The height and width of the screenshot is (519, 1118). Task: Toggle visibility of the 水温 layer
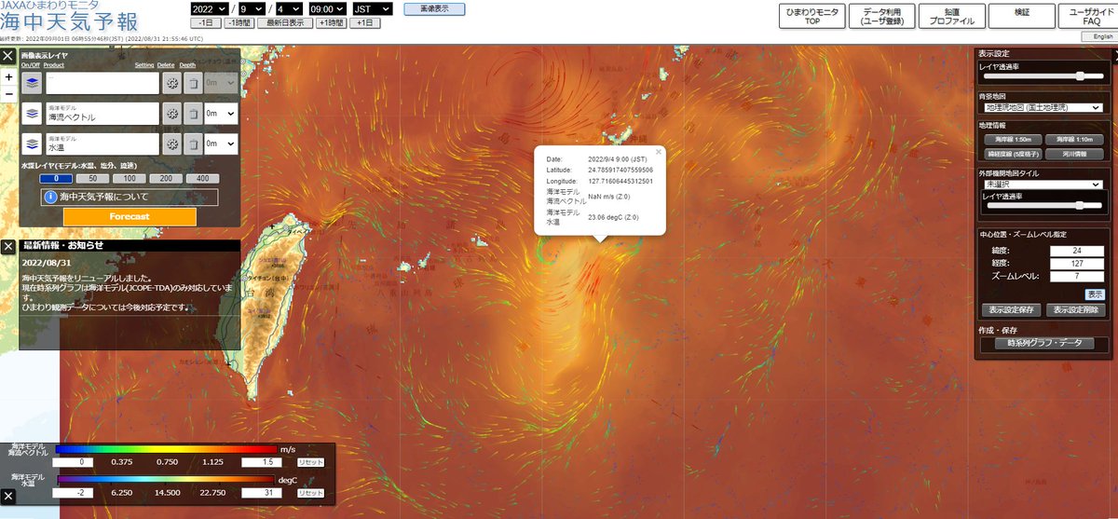(33, 144)
